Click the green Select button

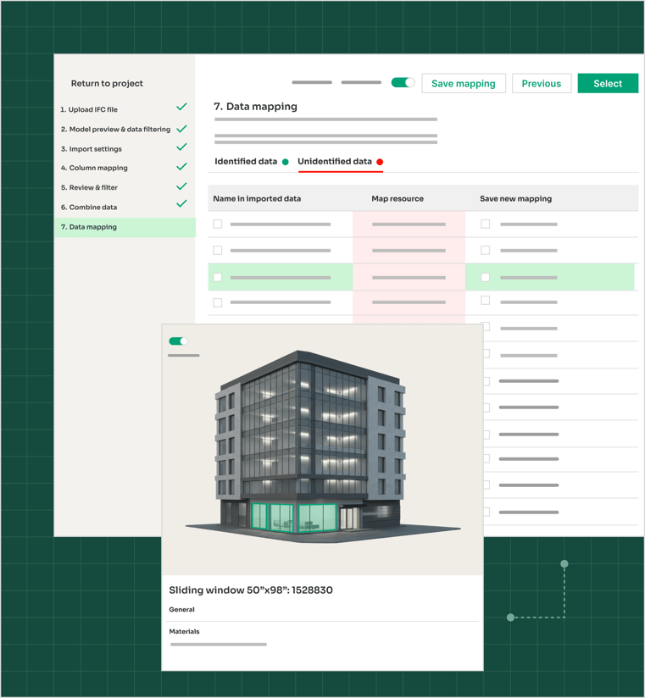(607, 84)
